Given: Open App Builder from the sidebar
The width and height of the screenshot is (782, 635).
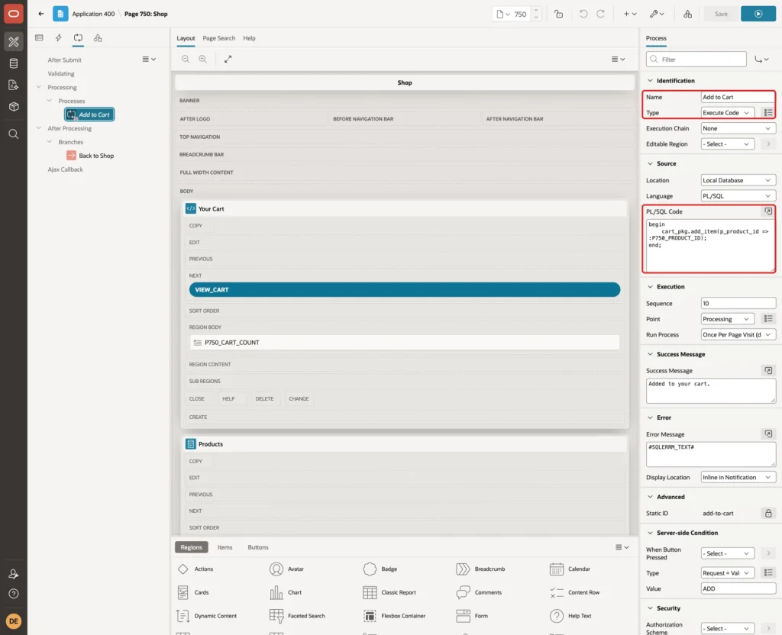Looking at the screenshot, I should tap(14, 42).
